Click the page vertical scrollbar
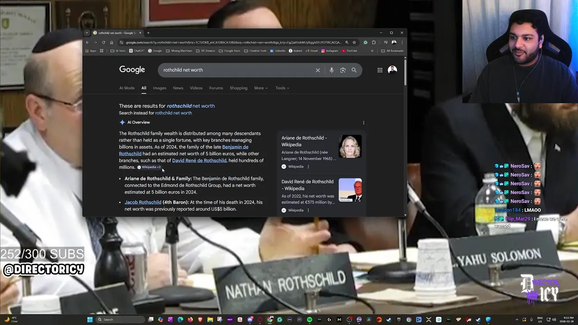This screenshot has width=578, height=325. coord(405,72)
